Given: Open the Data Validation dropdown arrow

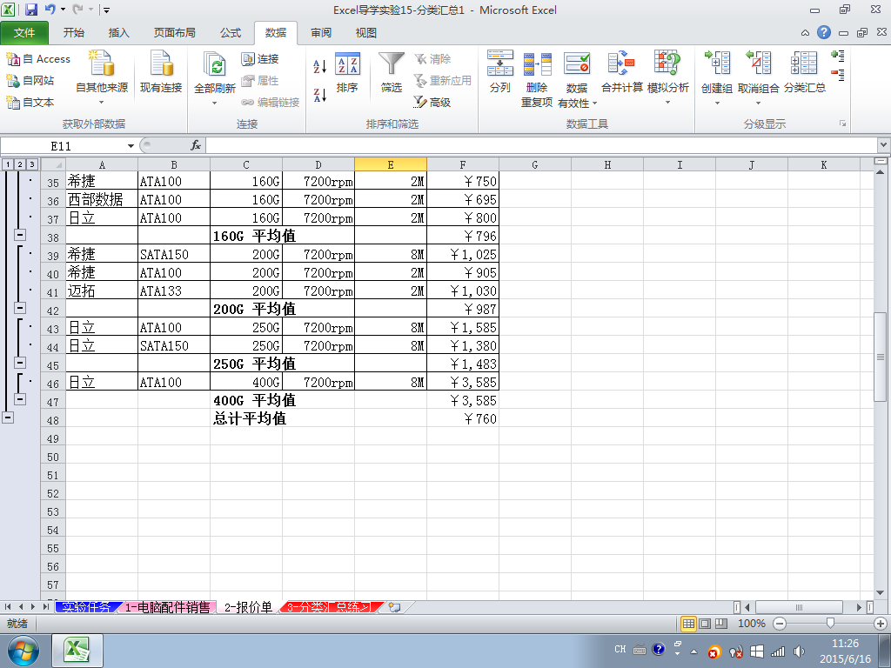Looking at the screenshot, I should click(x=595, y=103).
